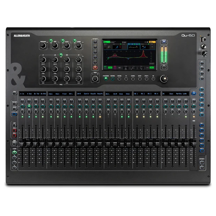This screenshot has width=216, height=216.
Task: Solo the K In channel with PAFL
Action: coord(22,111)
